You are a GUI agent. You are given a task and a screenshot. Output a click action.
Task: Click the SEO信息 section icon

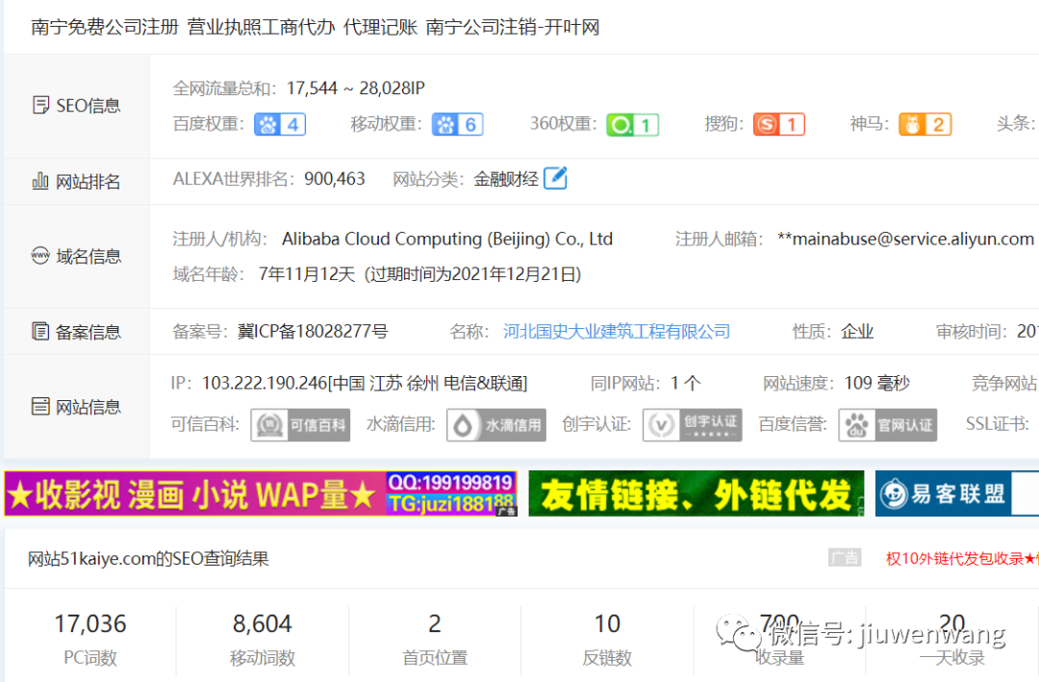click(x=40, y=105)
